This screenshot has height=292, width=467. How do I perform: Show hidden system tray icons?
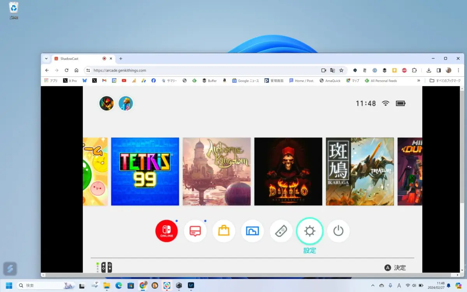(x=373, y=285)
